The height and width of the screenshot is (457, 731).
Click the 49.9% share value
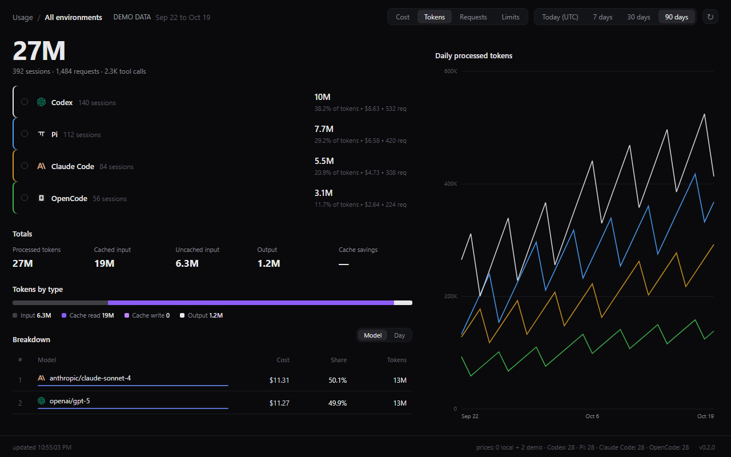pyautogui.click(x=338, y=403)
